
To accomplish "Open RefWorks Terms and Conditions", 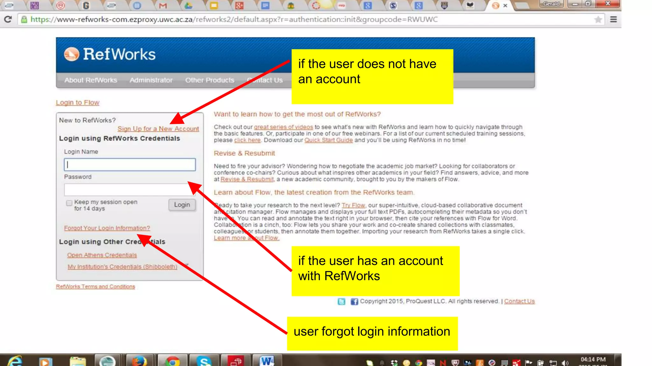I will coord(96,287).
